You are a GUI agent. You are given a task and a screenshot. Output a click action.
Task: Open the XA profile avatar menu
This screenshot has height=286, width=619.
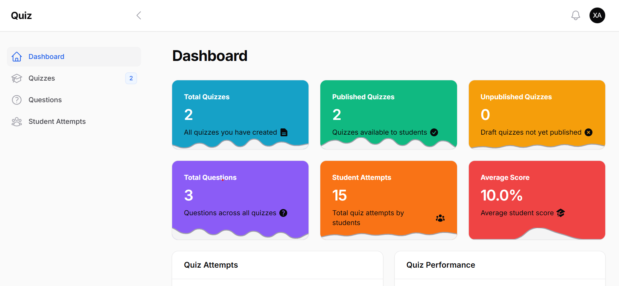[x=597, y=15]
